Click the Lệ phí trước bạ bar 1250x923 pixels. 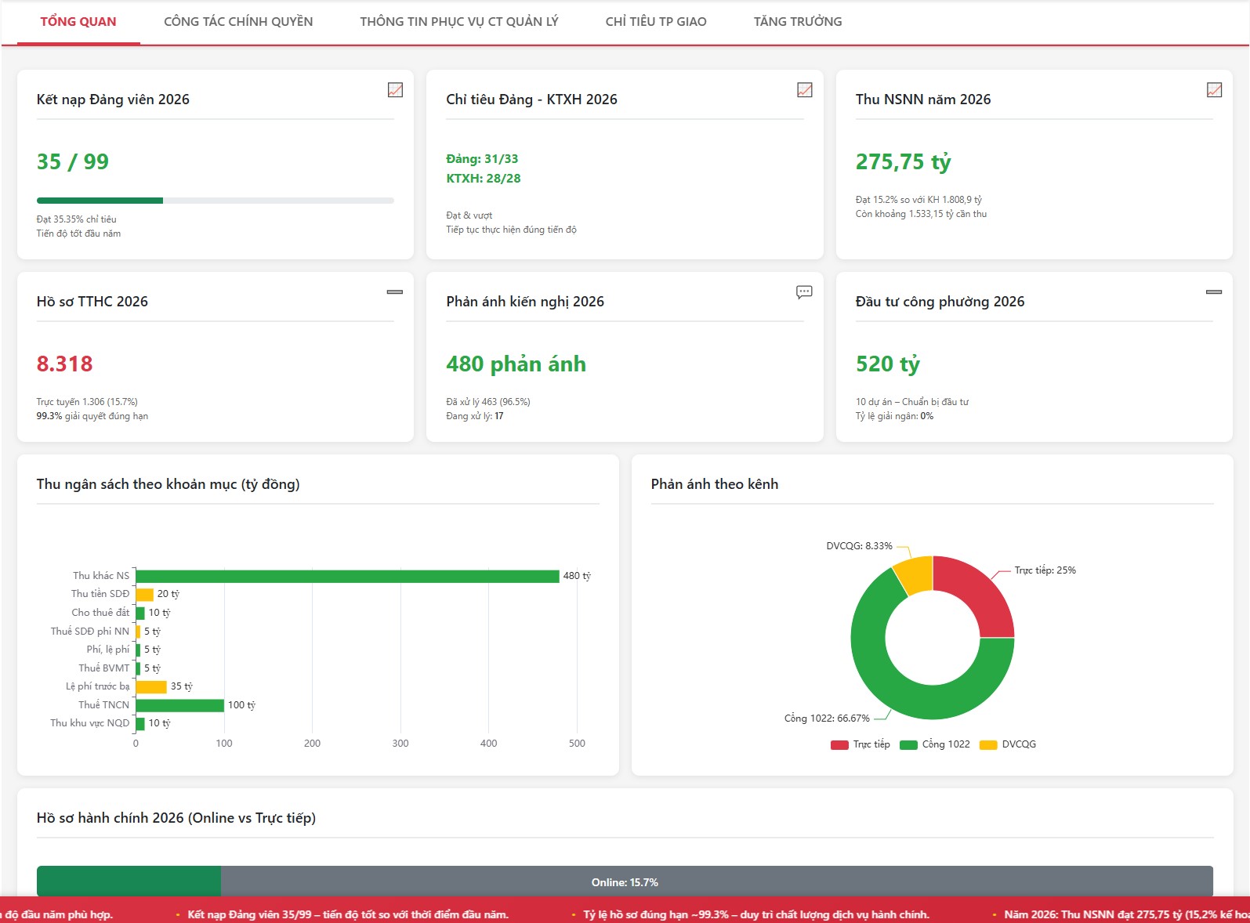point(151,686)
